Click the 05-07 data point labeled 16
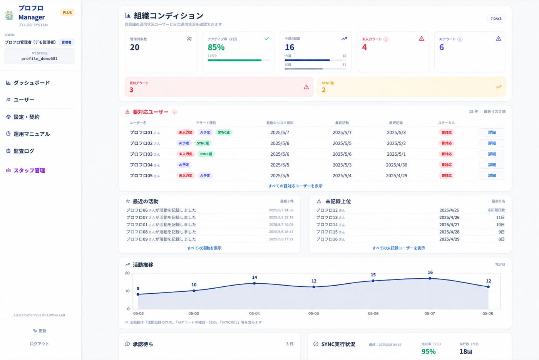Screen dimensions: 539x360 tap(430, 278)
